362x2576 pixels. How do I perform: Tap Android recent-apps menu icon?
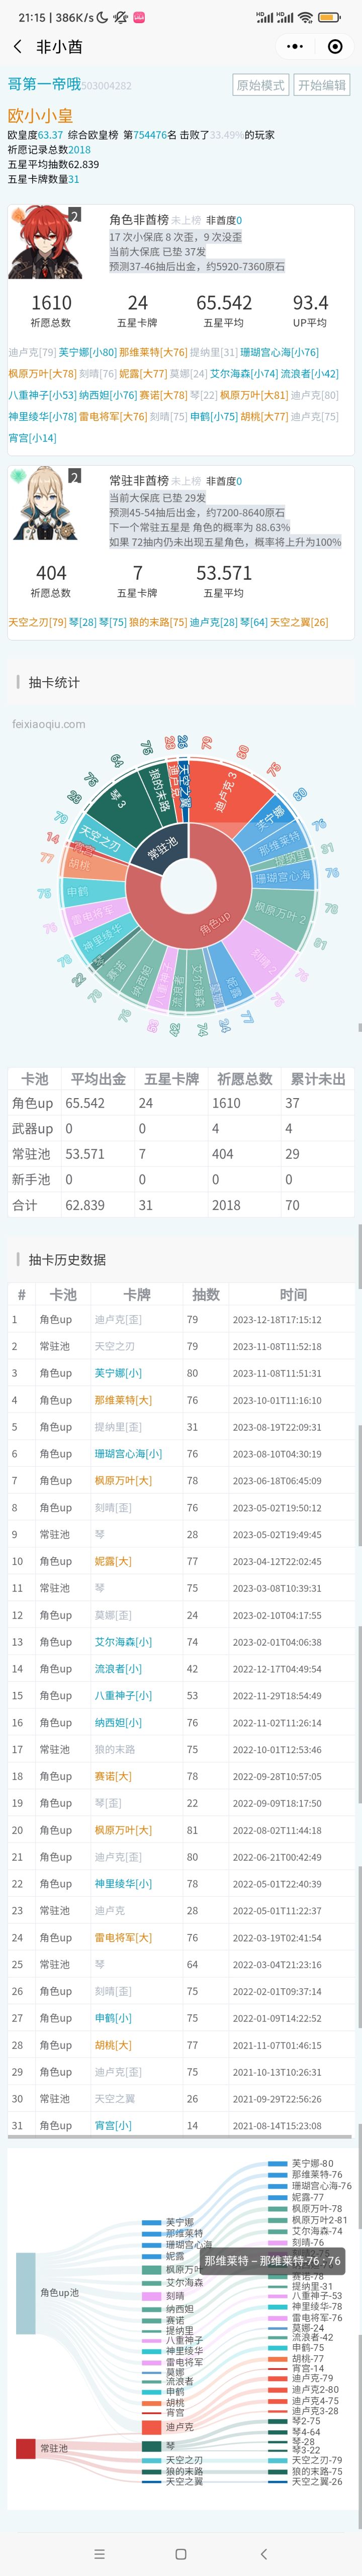99,2553
